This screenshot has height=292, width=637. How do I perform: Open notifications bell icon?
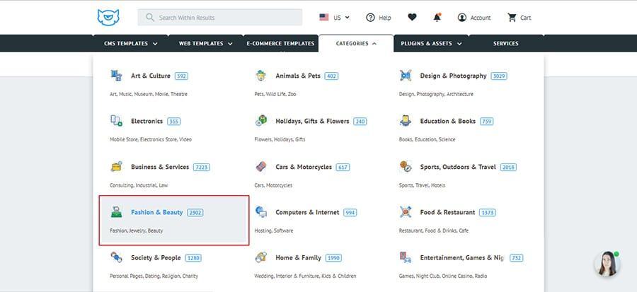437,18
